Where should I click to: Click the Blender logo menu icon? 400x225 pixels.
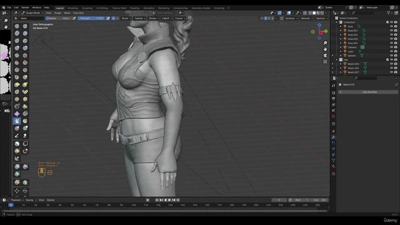coord(4,7)
